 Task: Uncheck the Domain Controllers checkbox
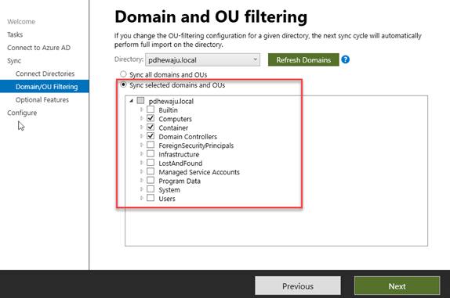pos(151,136)
